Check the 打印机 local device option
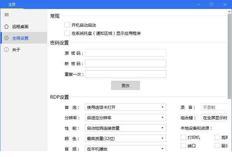Screen dimensions: 232x157 (183, 137)
